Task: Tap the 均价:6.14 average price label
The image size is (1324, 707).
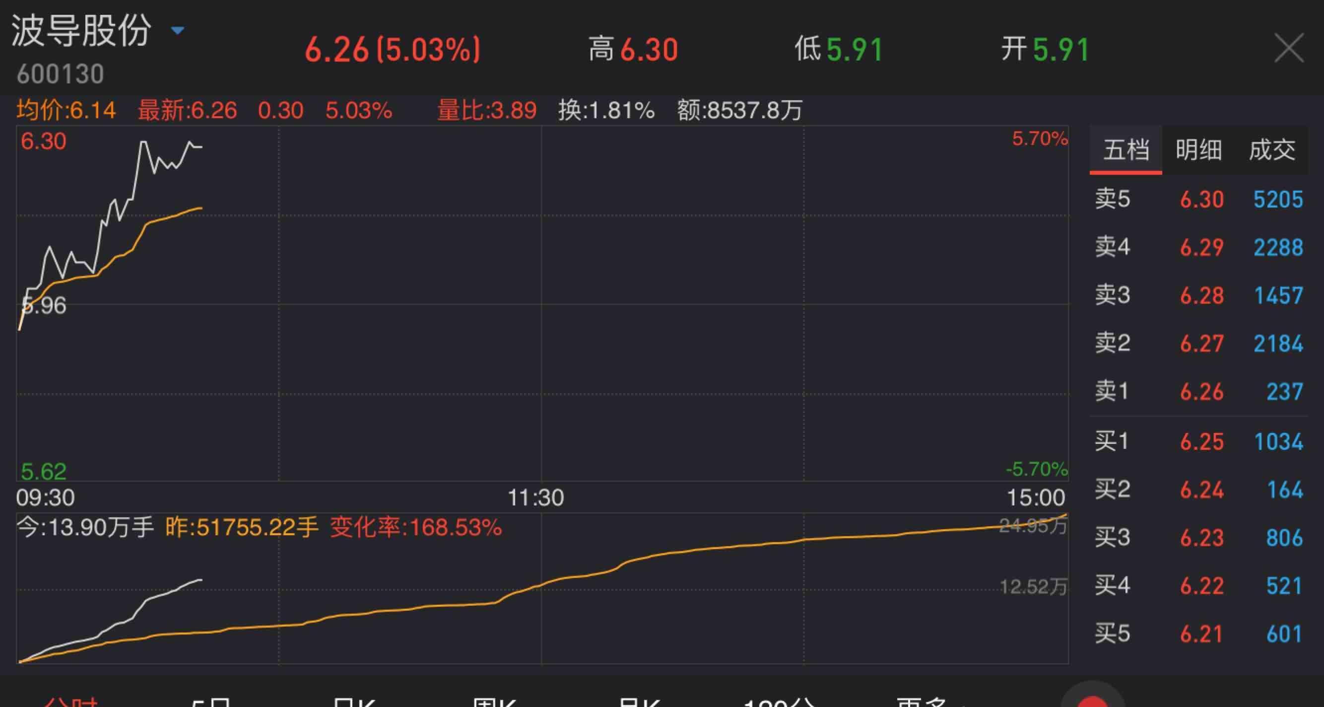Action: pyautogui.click(x=66, y=110)
